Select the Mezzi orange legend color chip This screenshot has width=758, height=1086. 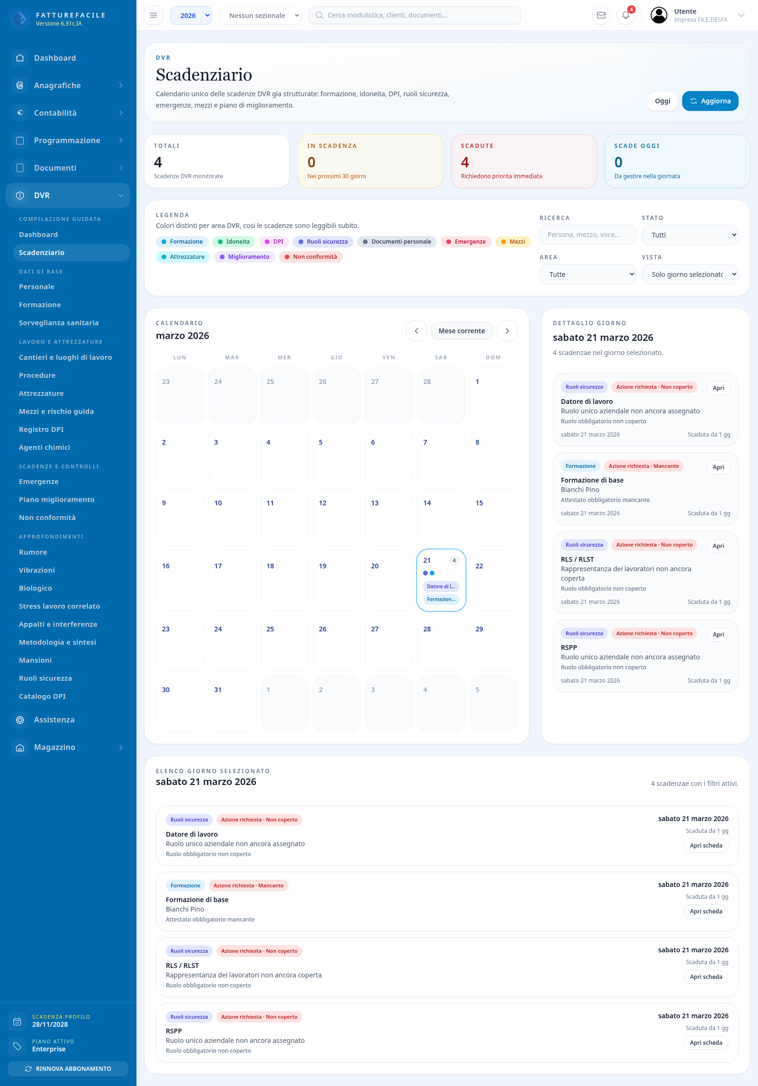coord(513,242)
